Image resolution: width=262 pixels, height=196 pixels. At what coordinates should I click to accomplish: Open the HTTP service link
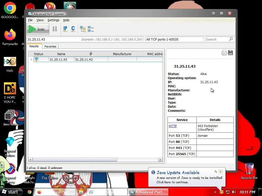173,126
